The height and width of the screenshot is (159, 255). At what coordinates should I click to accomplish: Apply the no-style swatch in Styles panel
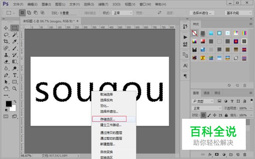[x=194, y=33]
